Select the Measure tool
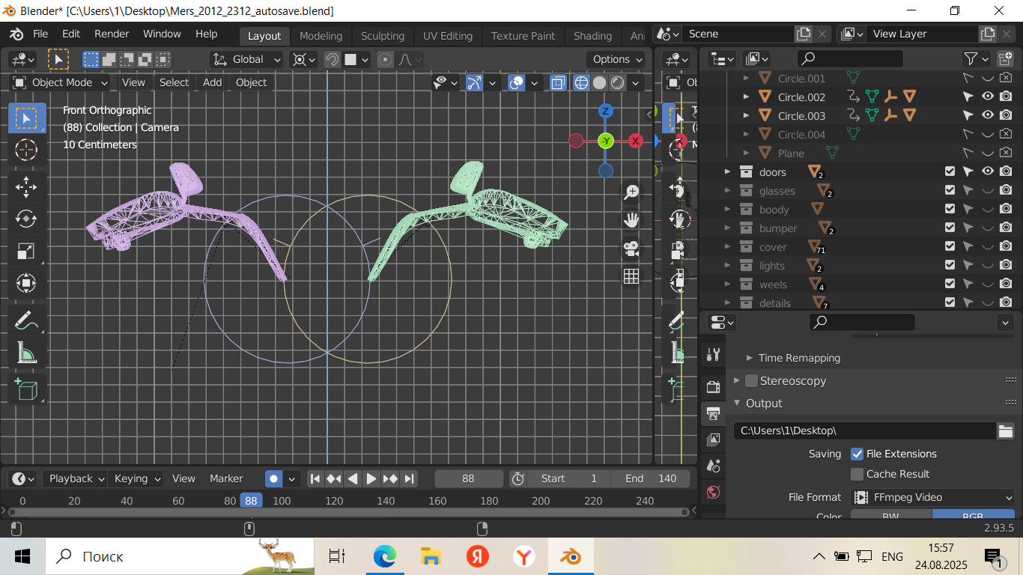 pos(26,353)
